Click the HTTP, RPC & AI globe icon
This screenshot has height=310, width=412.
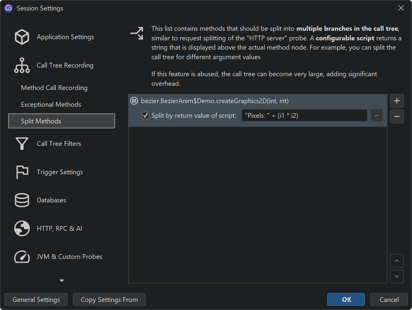click(22, 228)
